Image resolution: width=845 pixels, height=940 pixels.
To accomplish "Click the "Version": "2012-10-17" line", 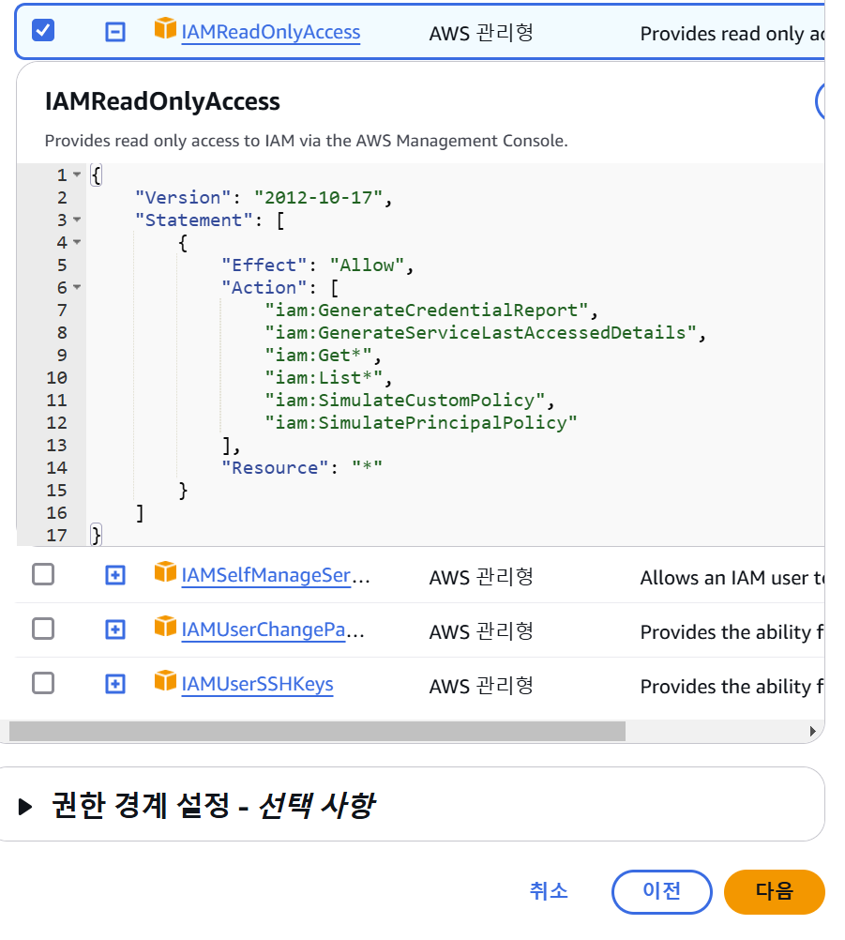I will tap(264, 197).
